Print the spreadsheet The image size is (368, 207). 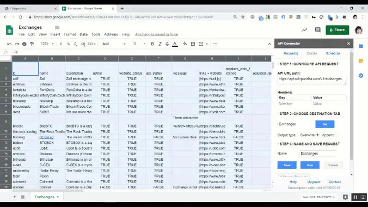(x=24, y=44)
